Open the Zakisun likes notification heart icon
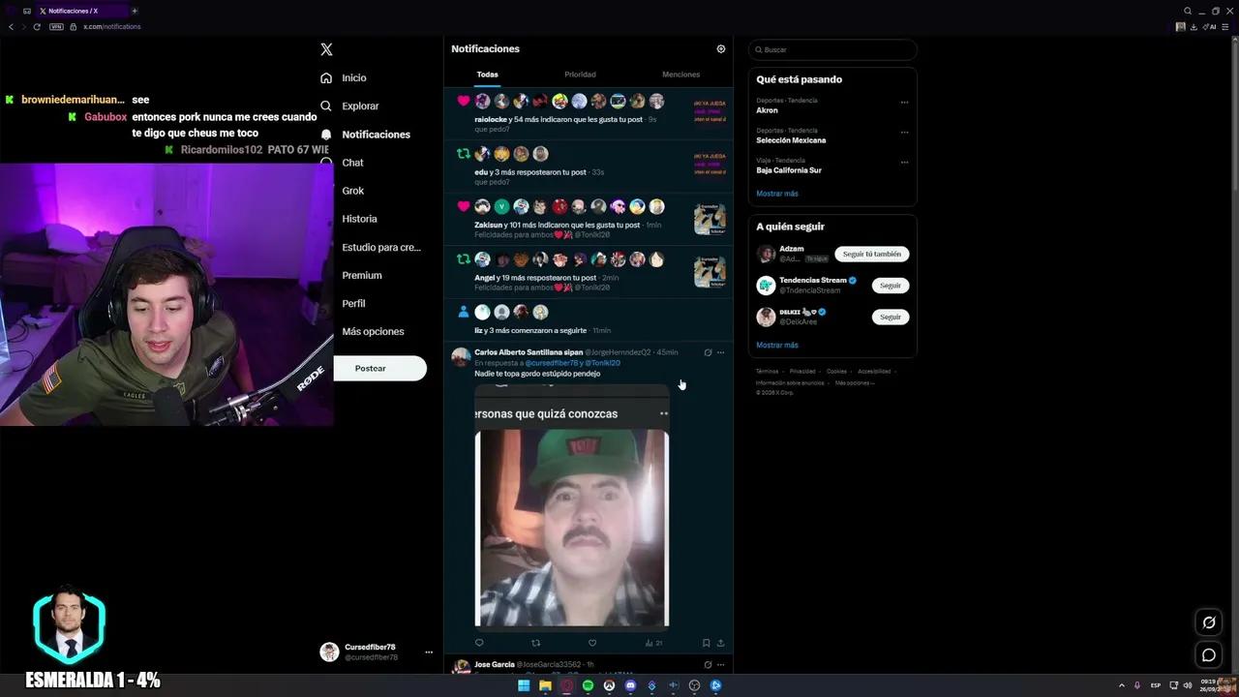This screenshot has height=697, width=1239. [464, 206]
